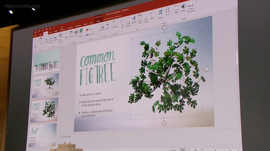
Task: Switch to the Animations tab
Action: click(70, 28)
